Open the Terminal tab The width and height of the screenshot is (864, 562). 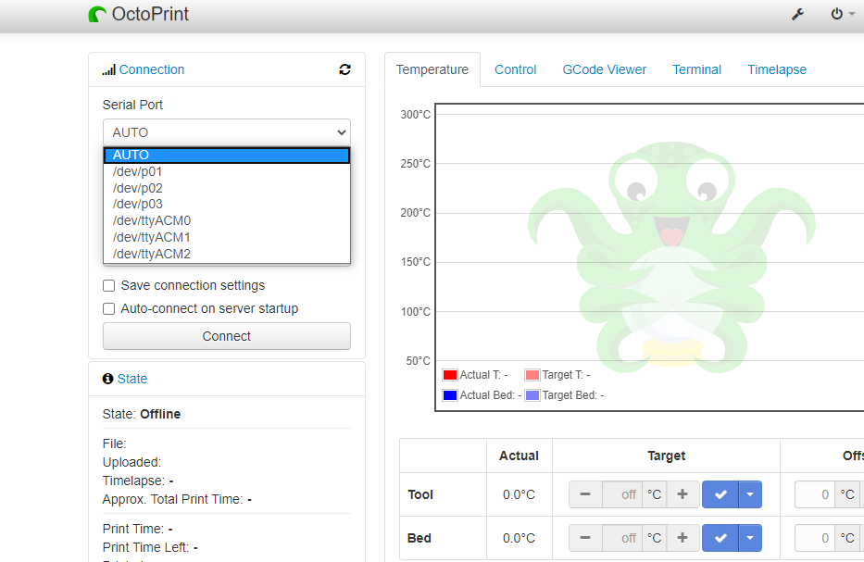click(696, 69)
